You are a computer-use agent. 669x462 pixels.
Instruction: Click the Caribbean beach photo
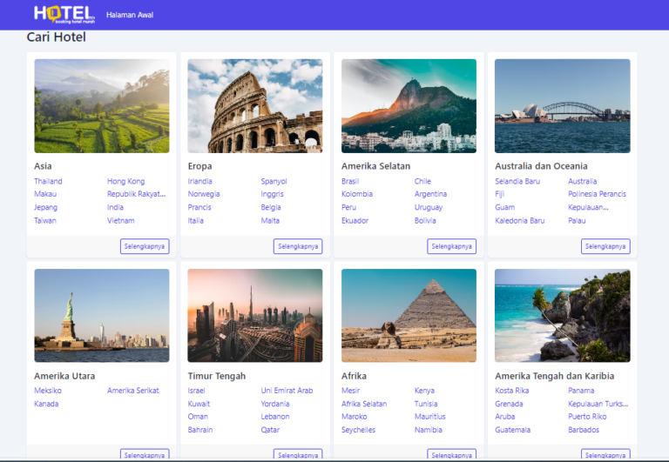[x=562, y=315]
